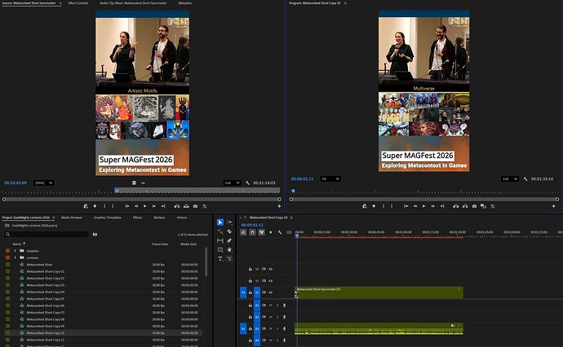The image size is (563, 347).
Task: Open Timeline display settings wrench
Action: pyautogui.click(x=280, y=232)
